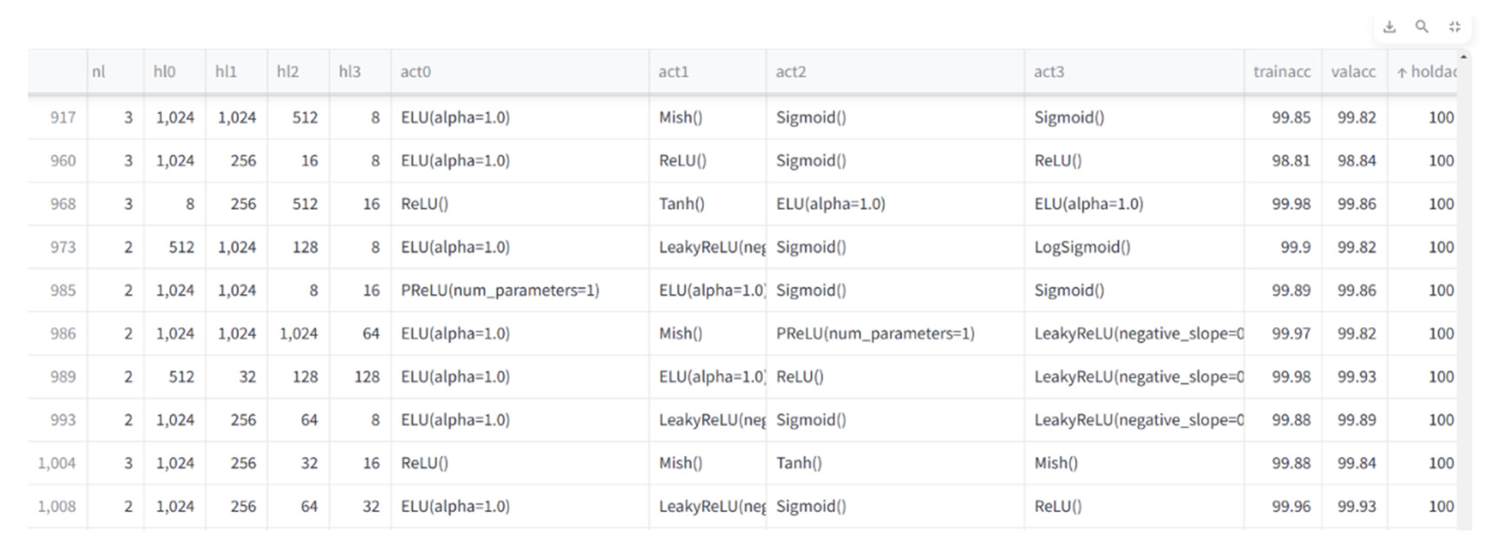Click LogSigmoid() cell in row 973

pos(1082,247)
